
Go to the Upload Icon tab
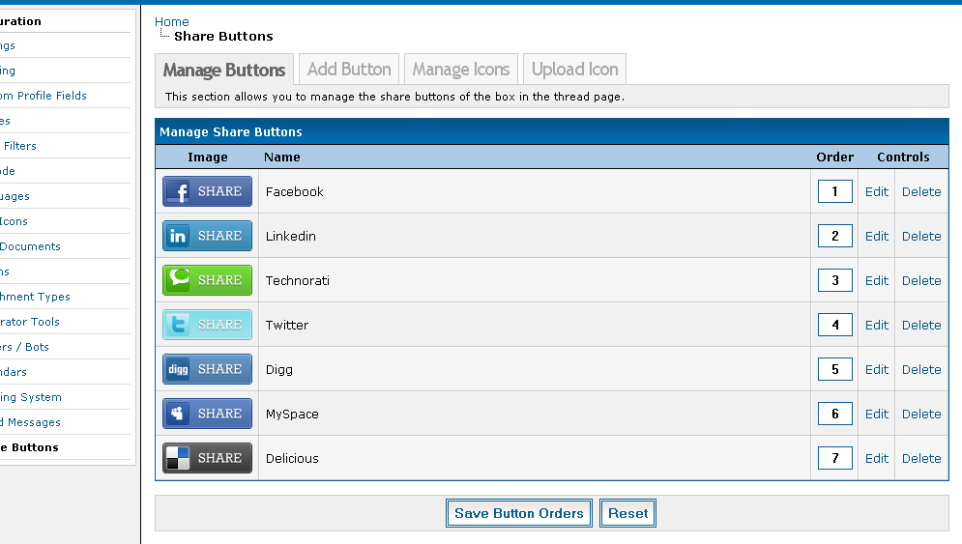click(574, 70)
